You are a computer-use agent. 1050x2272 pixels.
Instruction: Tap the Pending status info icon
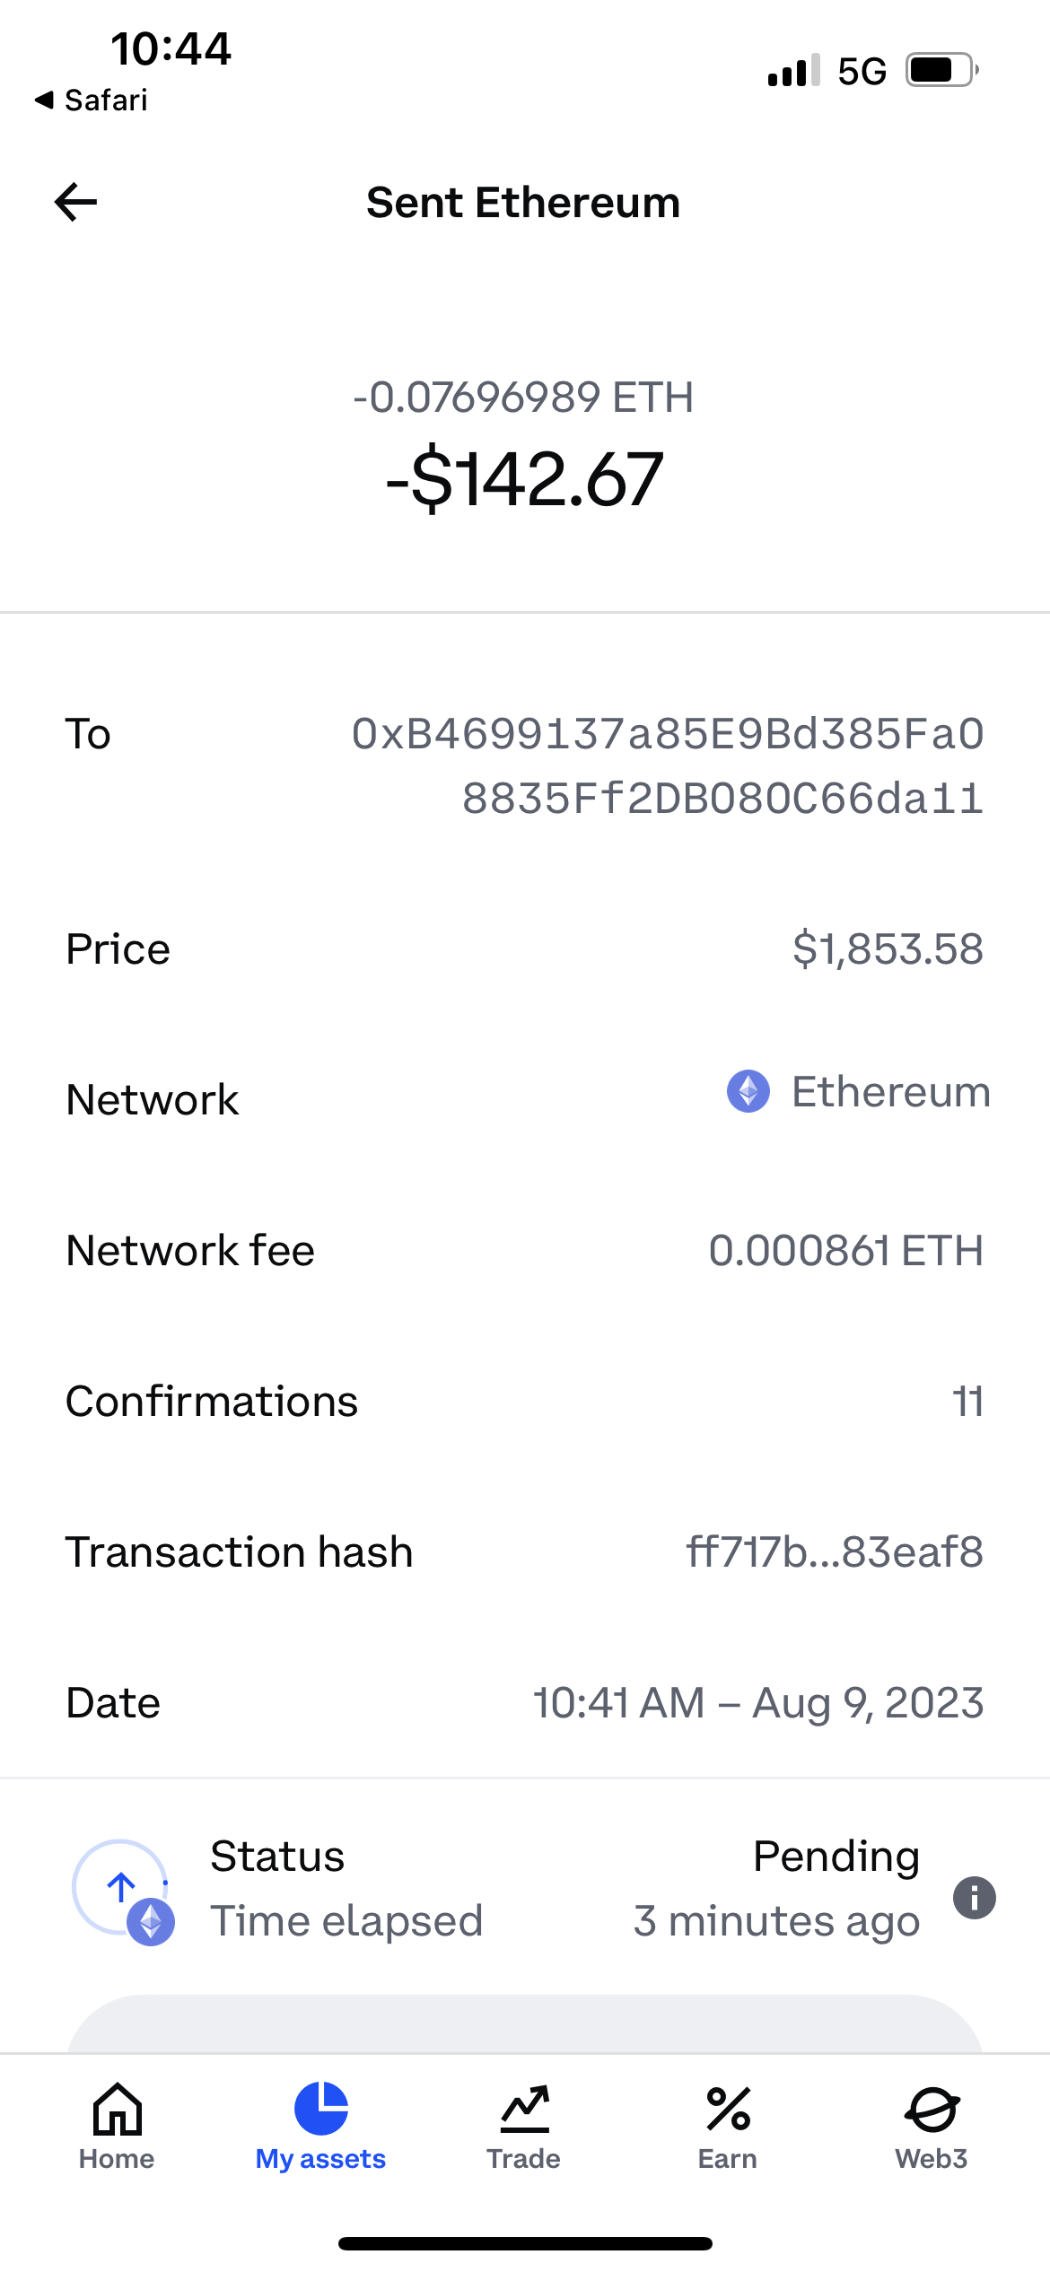click(974, 1897)
